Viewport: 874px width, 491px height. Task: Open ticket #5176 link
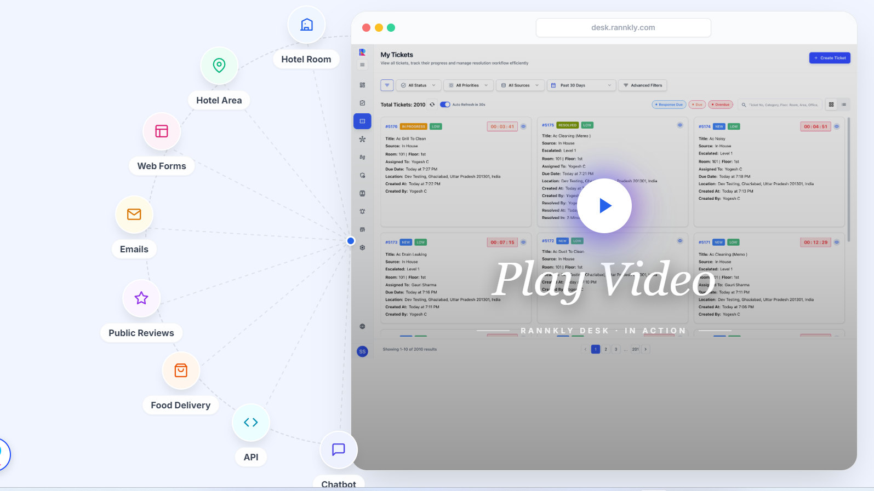[x=391, y=126]
